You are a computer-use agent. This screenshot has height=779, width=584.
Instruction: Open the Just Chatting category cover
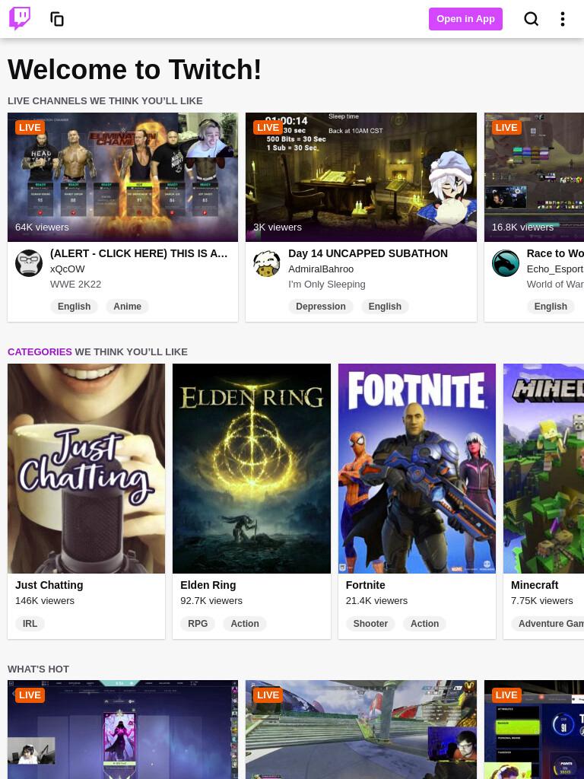point(87,469)
